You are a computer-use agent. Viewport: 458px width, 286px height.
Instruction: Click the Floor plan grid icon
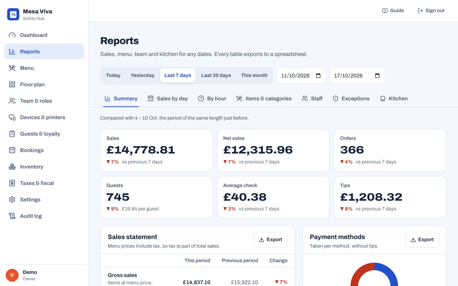coord(12,84)
